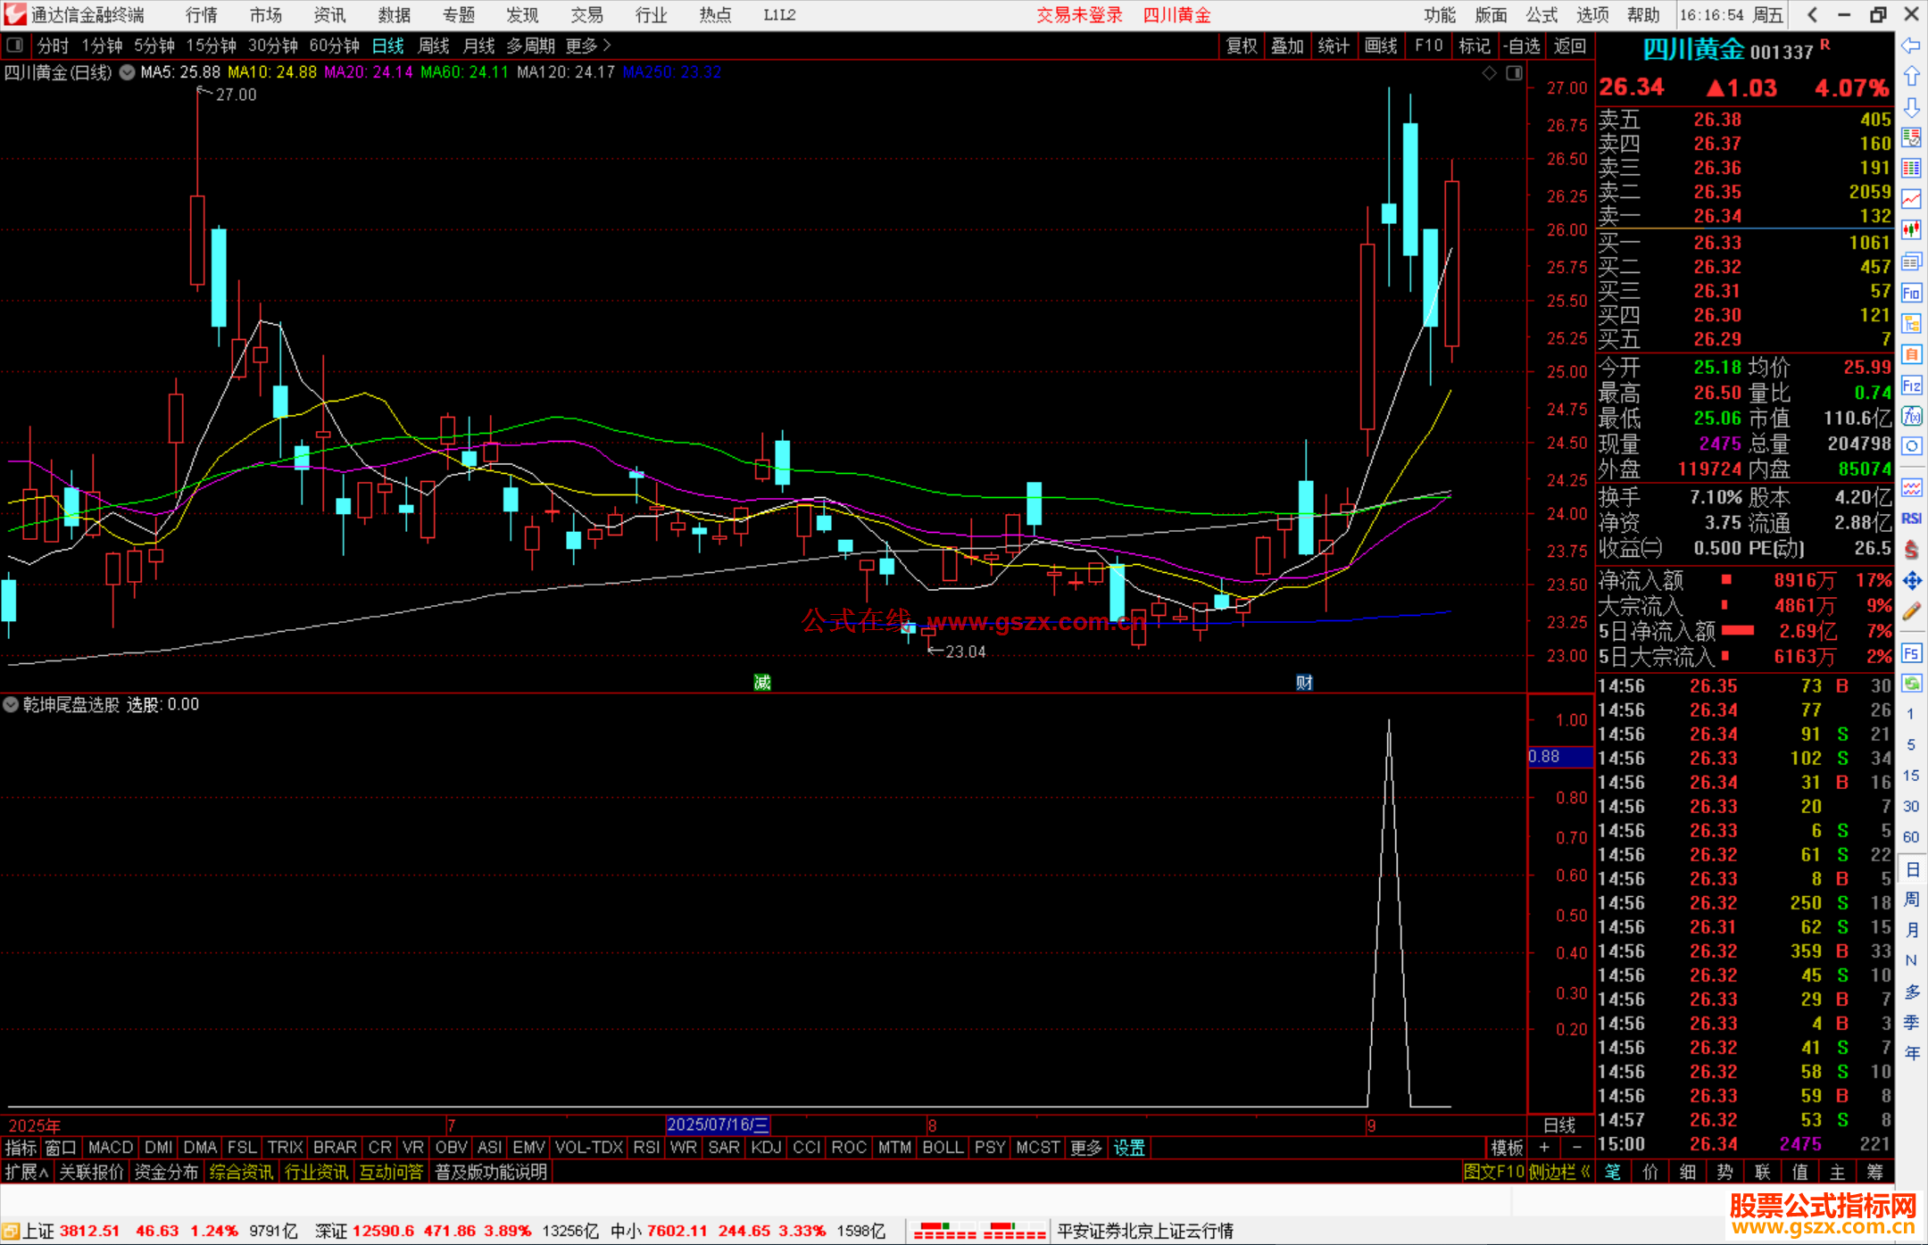Select the 月 monthly period in the right sidebar

pos(1911,930)
